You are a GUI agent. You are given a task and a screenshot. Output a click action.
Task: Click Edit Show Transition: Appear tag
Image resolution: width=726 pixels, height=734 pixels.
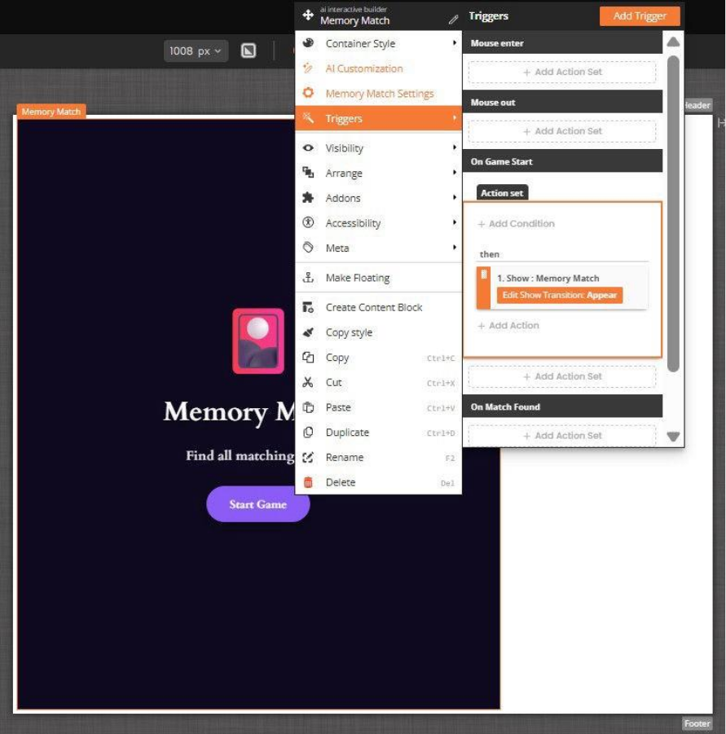(x=560, y=295)
